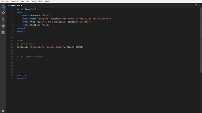Click the charset="UTF-8" attribute

(39, 15)
